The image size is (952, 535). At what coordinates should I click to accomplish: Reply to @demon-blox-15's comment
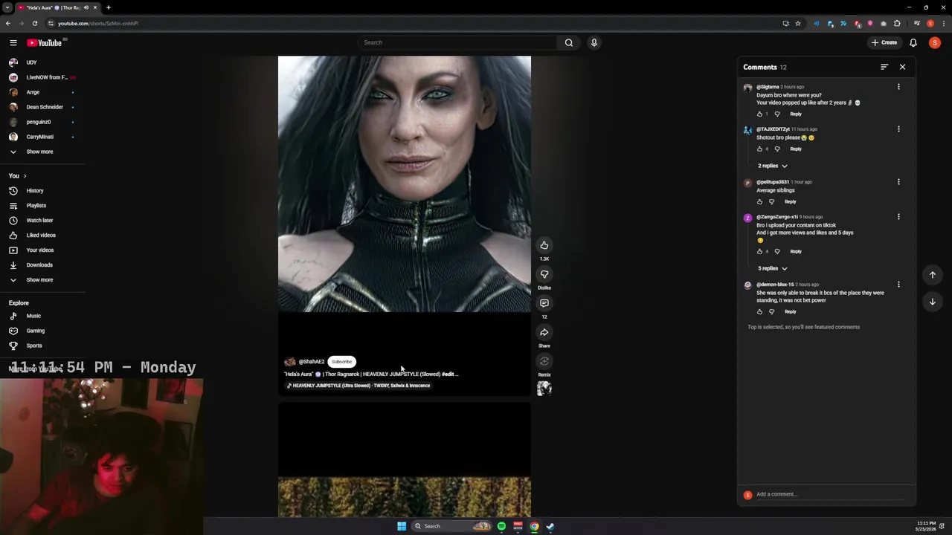(790, 311)
